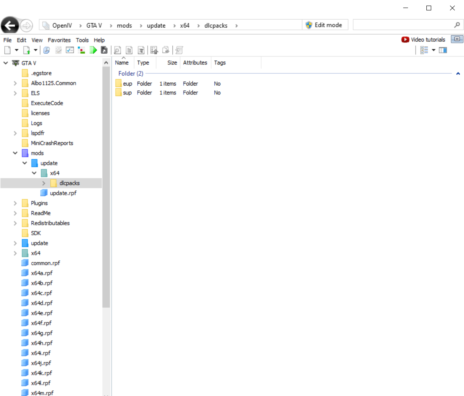Toggle the preview pane icon
The height and width of the screenshot is (396, 464).
[443, 50]
